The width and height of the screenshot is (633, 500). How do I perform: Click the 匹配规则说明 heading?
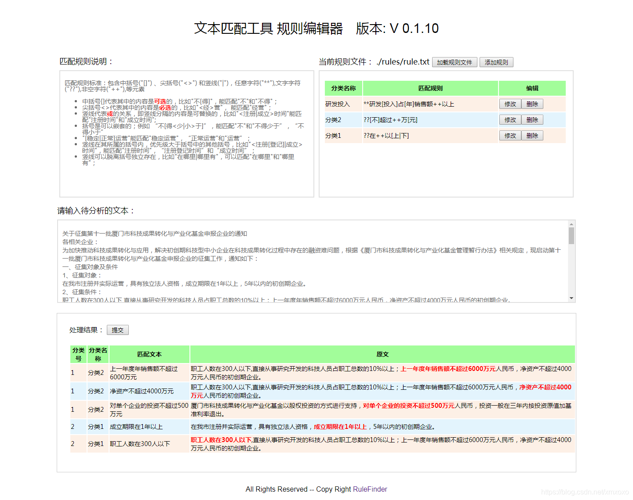(x=86, y=61)
